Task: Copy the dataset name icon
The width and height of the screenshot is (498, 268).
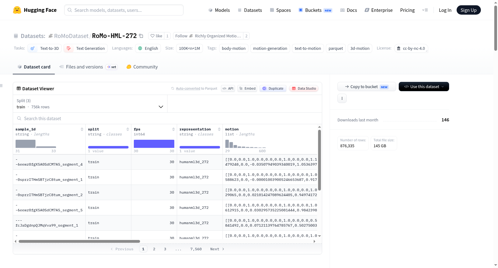Action: click(141, 36)
